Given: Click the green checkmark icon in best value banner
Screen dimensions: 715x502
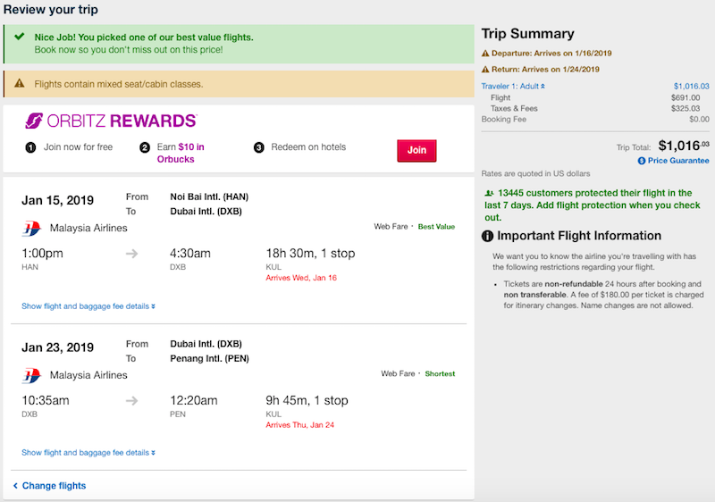Looking at the screenshot, I should point(19,37).
